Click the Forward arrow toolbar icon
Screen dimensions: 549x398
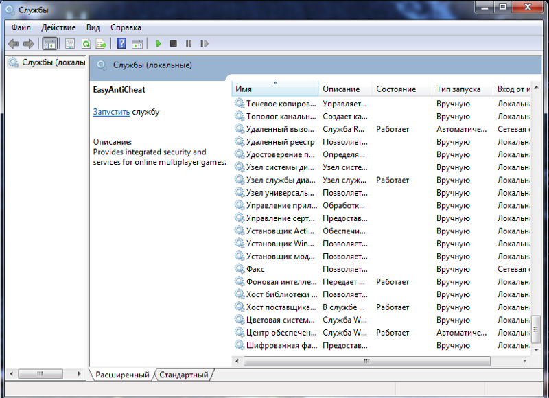[x=28, y=44]
